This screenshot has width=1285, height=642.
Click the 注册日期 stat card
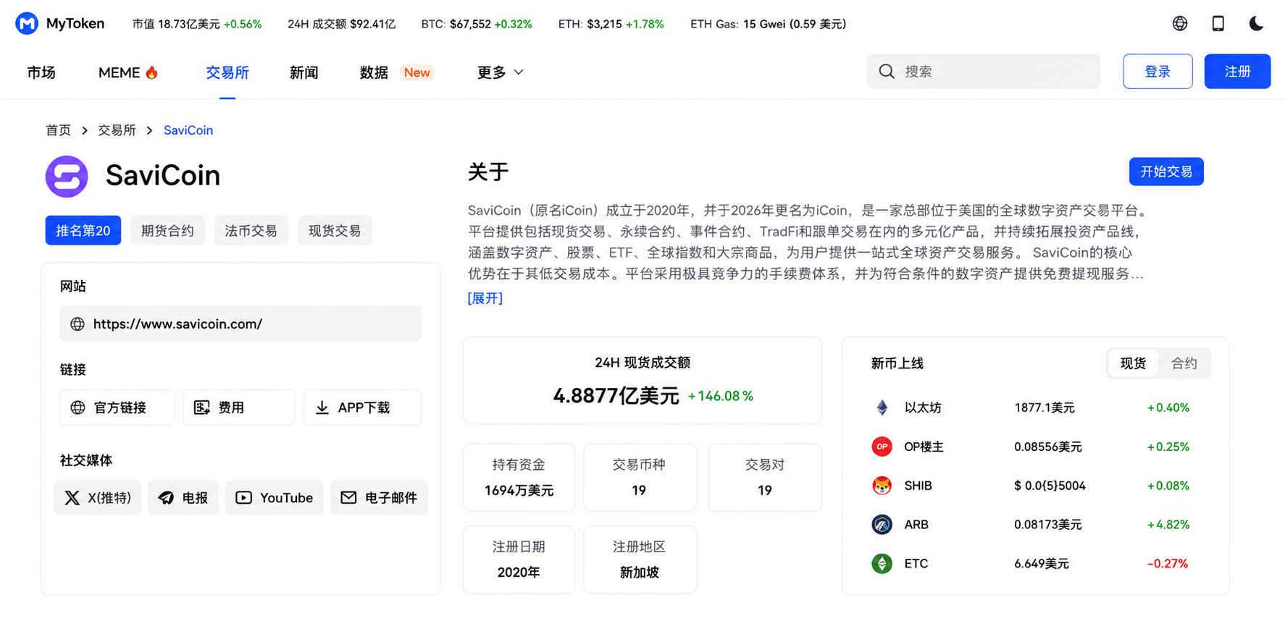click(x=519, y=559)
